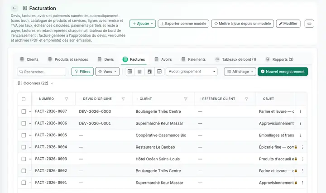Switch to the Clients tab
Viewport: 326px width, 193px height.
point(29,59)
